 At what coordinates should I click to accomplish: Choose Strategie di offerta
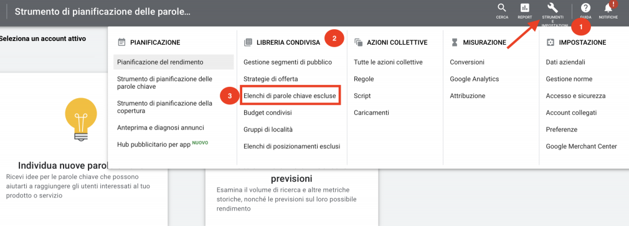(271, 79)
